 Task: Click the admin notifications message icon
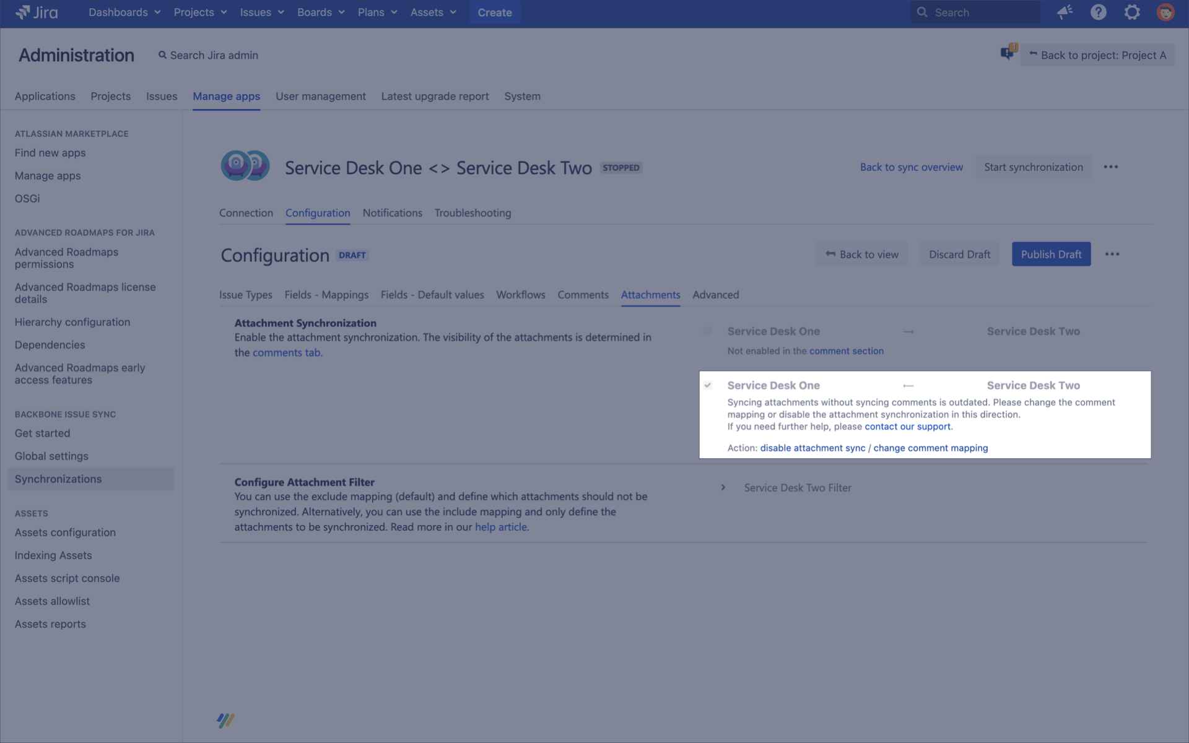(1008, 53)
